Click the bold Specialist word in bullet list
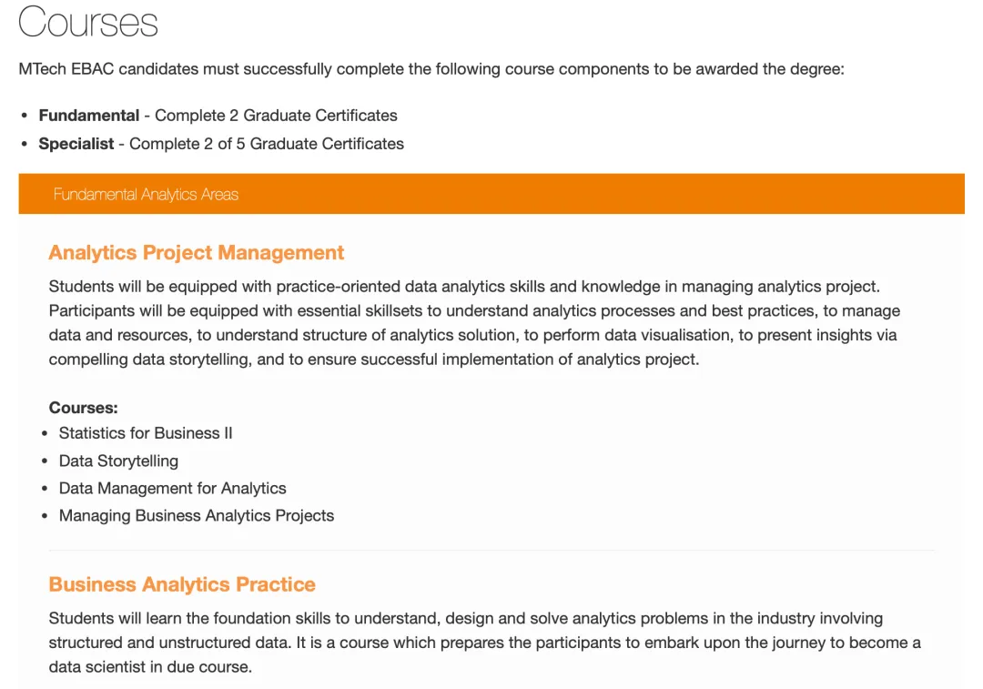The image size is (983, 689). (76, 144)
